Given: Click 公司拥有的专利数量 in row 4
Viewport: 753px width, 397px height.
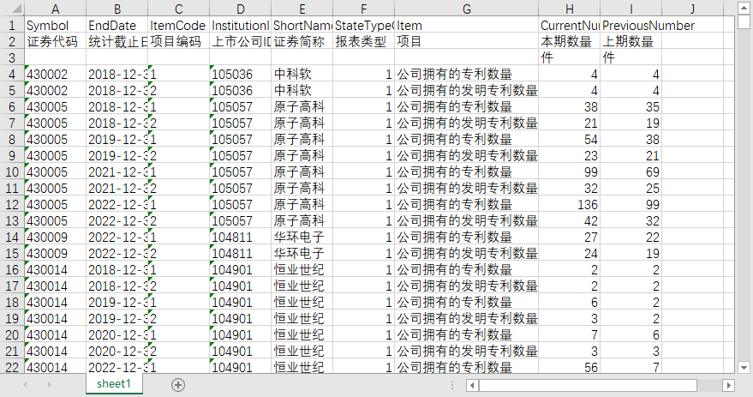Looking at the screenshot, I should point(466,74).
